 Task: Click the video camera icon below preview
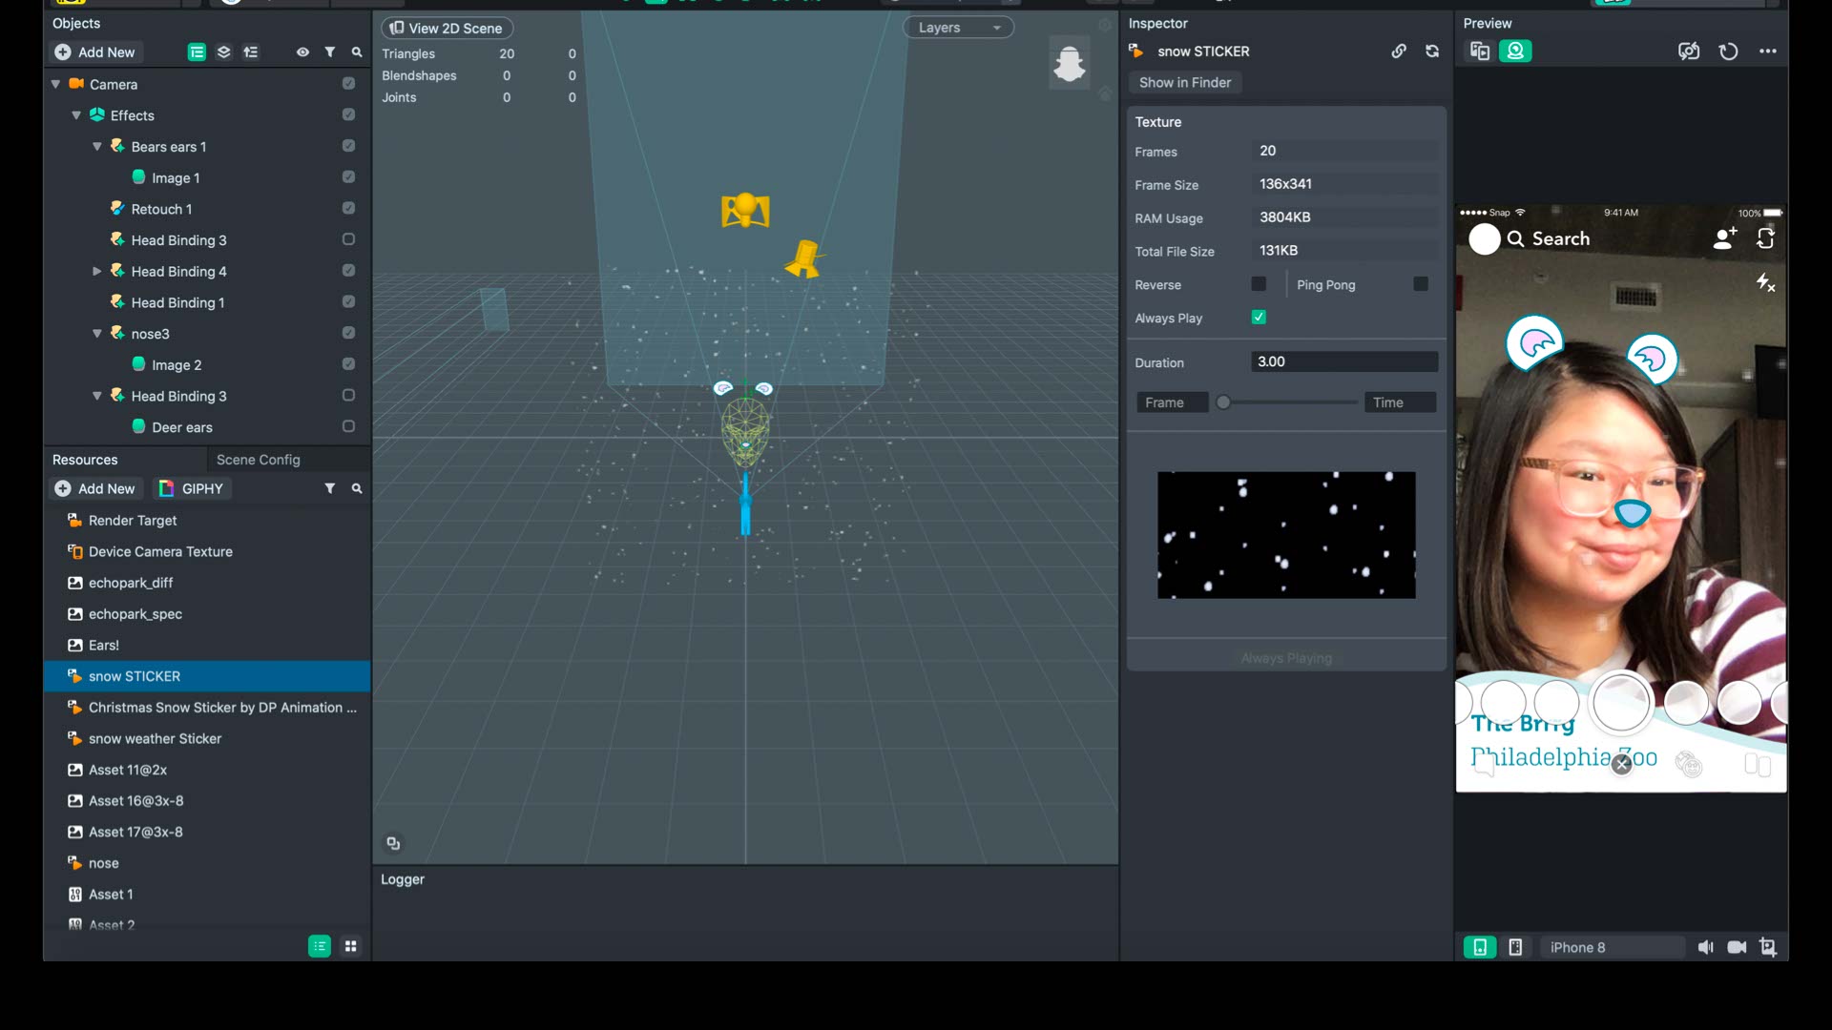(1737, 947)
